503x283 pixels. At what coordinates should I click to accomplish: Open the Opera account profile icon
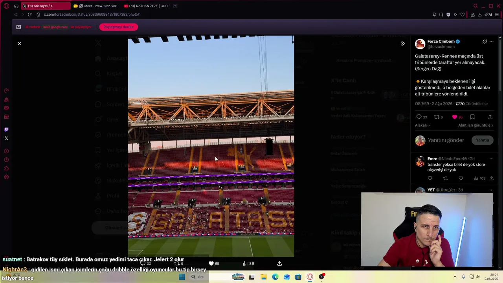(473, 15)
